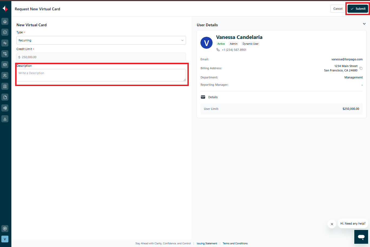370x247 pixels.
Task: Click the Active status badge
Action: pyautogui.click(x=221, y=44)
